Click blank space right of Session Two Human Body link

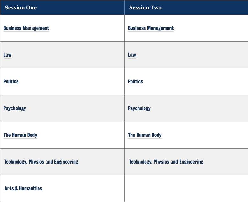click(x=204, y=135)
